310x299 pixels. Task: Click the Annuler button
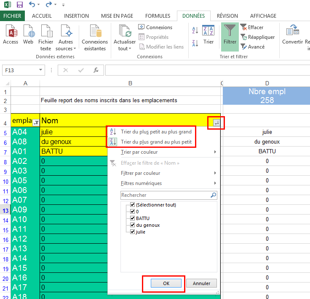201,283
